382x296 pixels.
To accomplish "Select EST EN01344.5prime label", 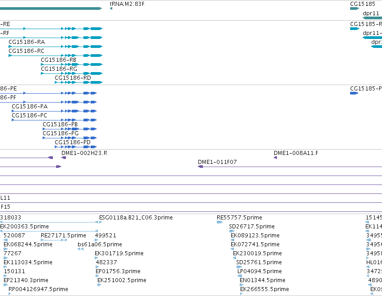I will pos(263,280).
